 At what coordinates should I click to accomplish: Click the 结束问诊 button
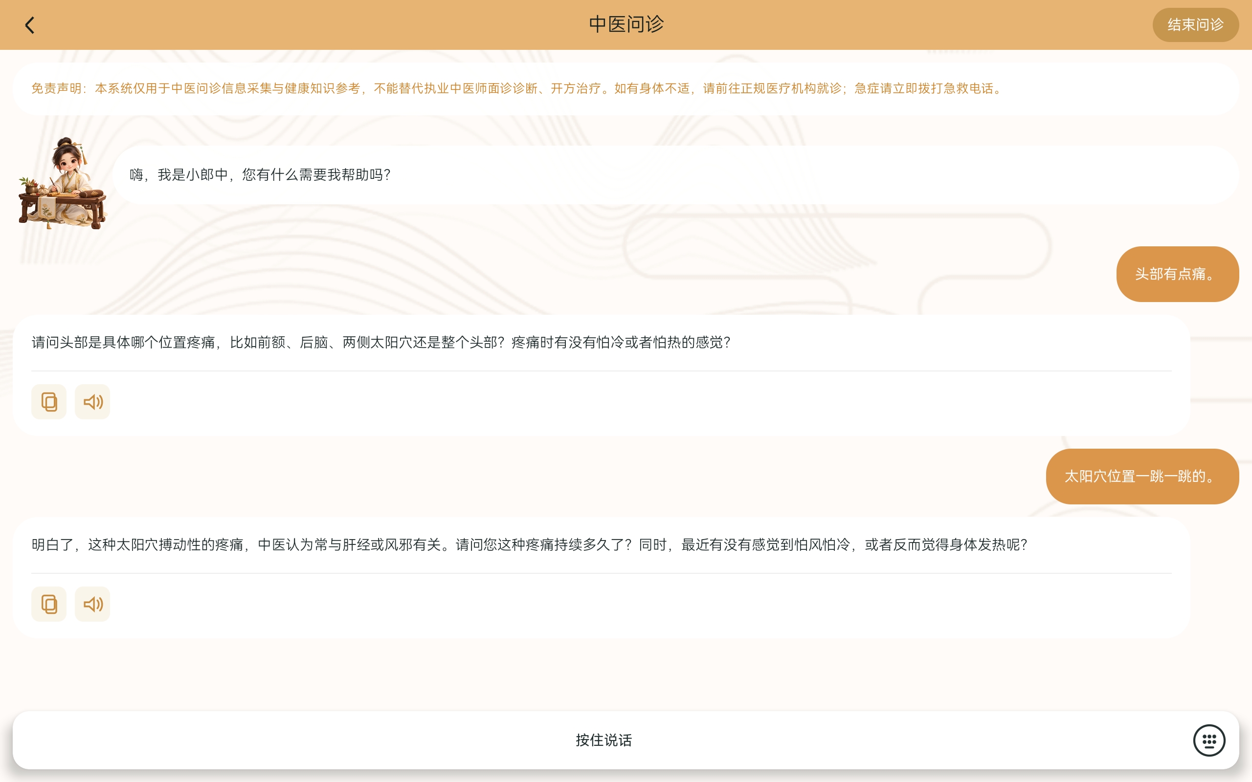coord(1195,25)
